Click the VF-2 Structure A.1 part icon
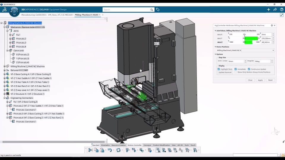Screen dimensions: 285x160 pyautogui.click(x=8, y=94)
